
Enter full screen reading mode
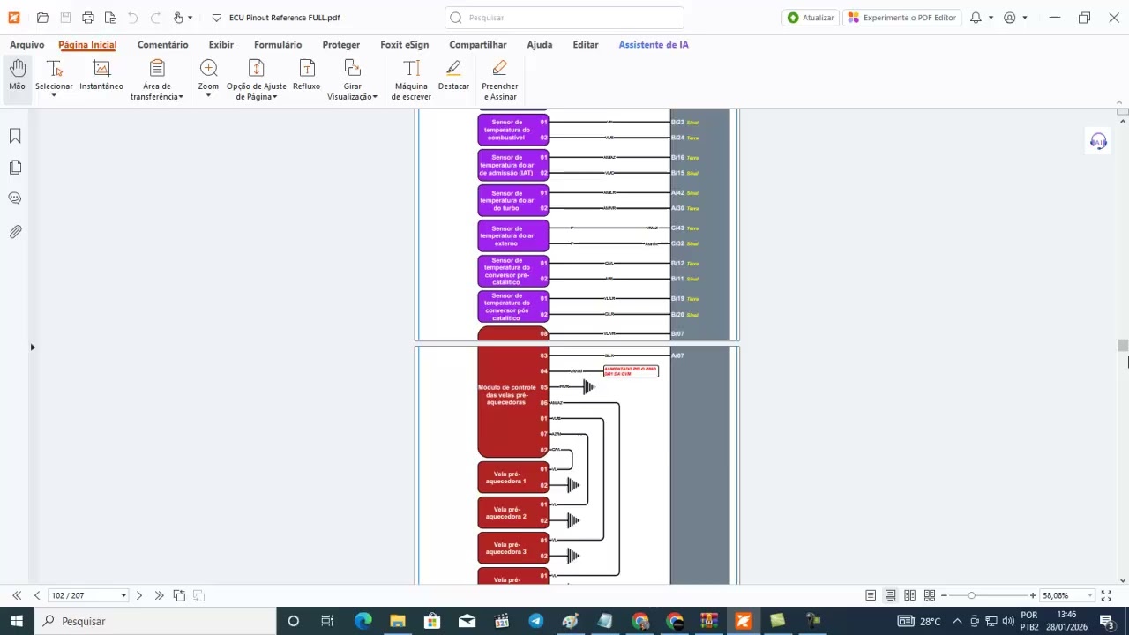(x=1106, y=596)
